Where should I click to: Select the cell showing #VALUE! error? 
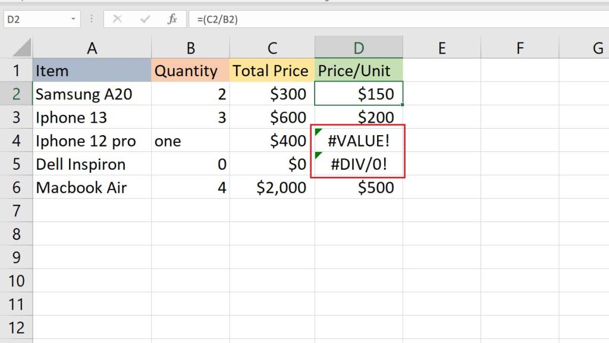pyautogui.click(x=359, y=141)
